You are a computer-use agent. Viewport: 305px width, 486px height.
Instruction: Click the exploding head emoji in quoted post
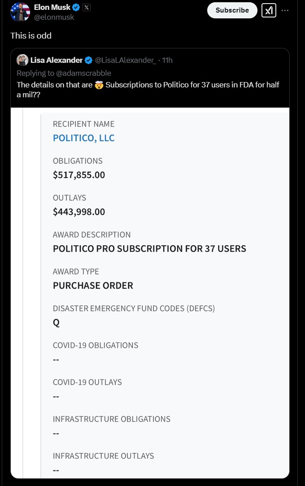pos(99,85)
